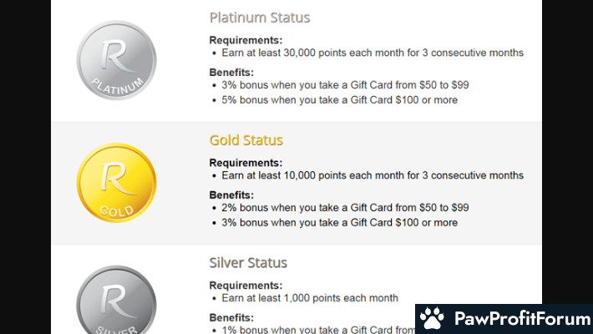The image size is (593, 334).
Task: Click the Benefits label under Gold Status
Action: (231, 195)
